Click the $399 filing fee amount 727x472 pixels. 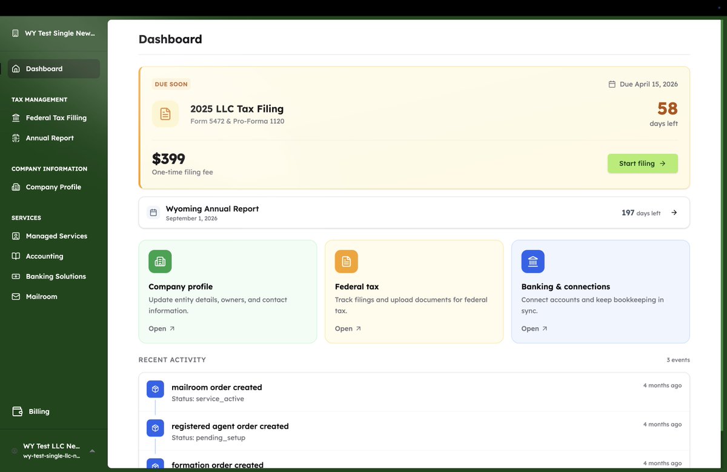[168, 159]
